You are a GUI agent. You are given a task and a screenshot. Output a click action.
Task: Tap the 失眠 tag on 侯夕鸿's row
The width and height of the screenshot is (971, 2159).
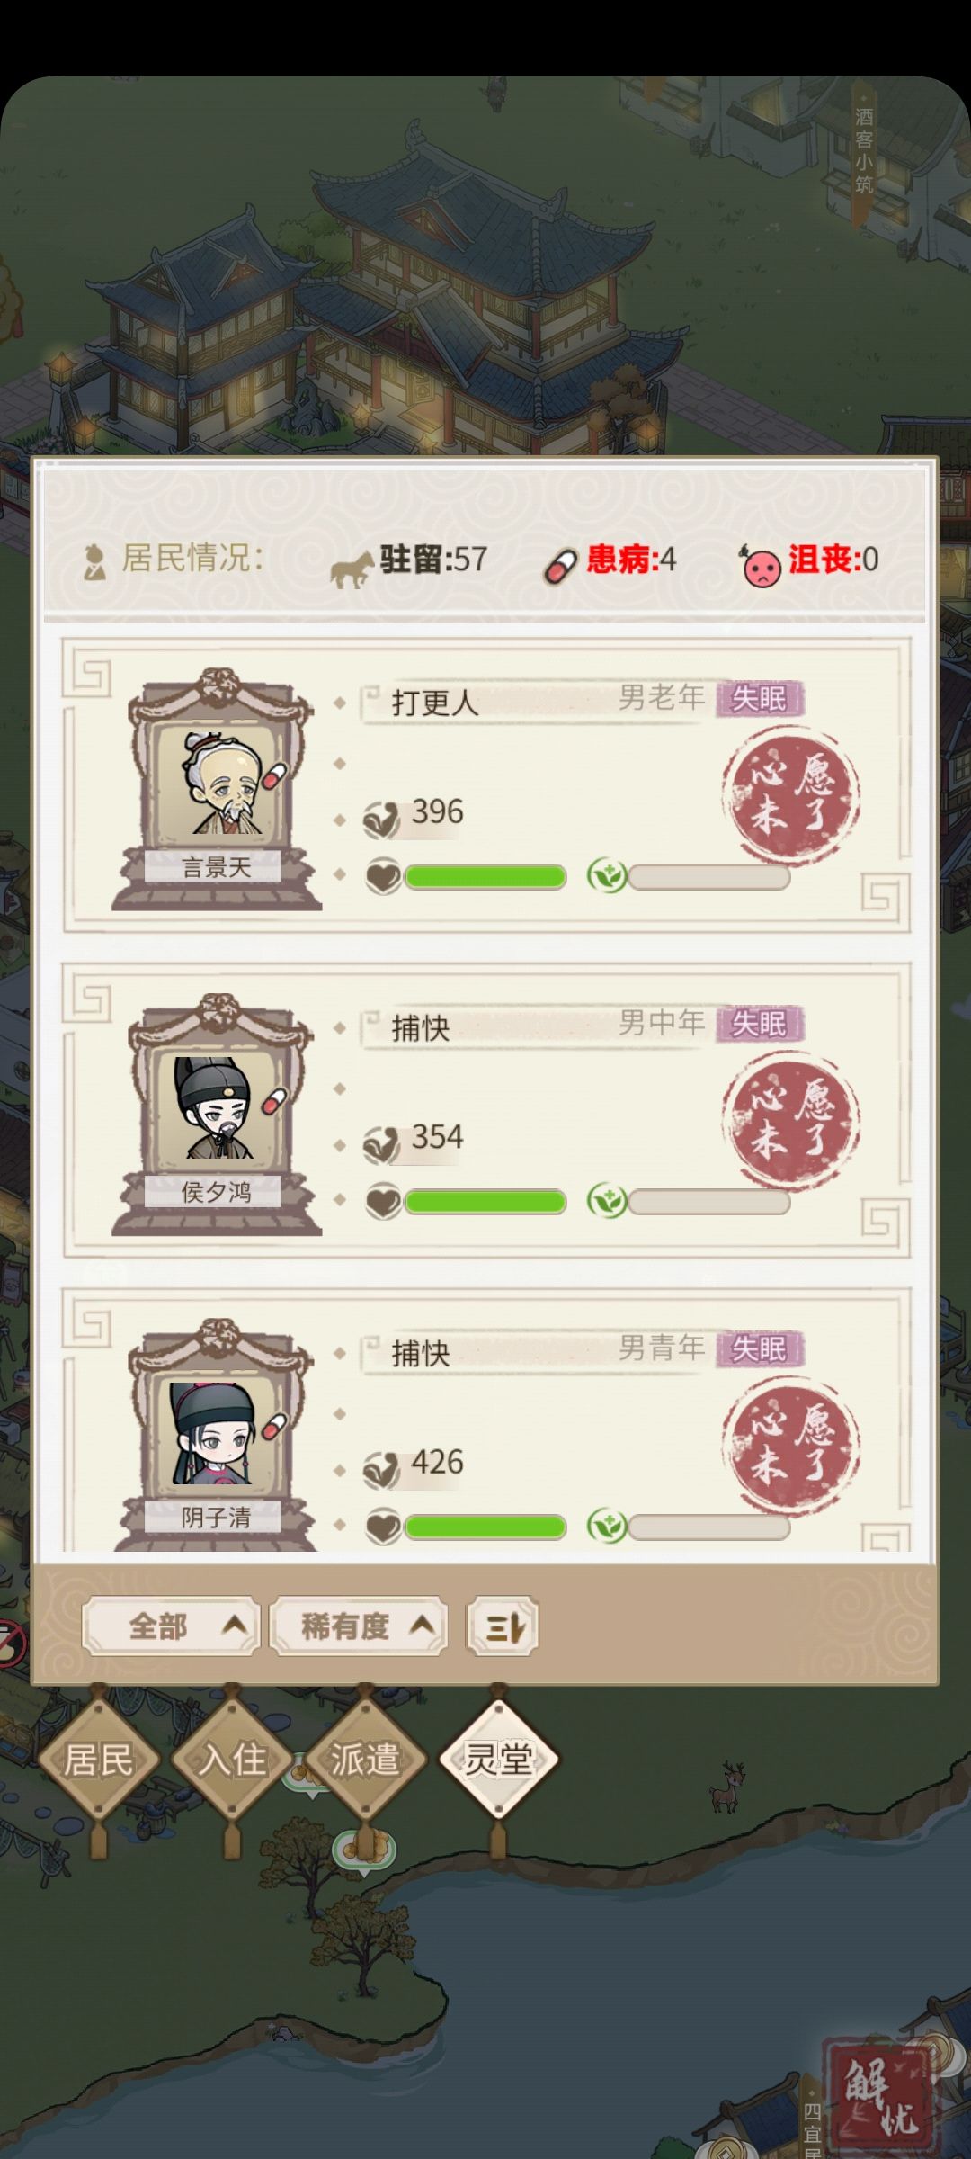pos(760,1024)
